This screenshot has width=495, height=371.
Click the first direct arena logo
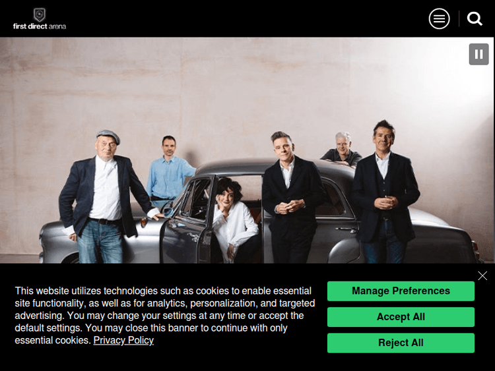[40, 19]
